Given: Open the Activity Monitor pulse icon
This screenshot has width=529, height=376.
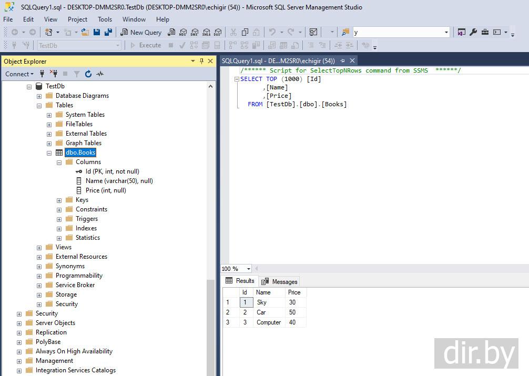Looking at the screenshot, I should (100, 74).
